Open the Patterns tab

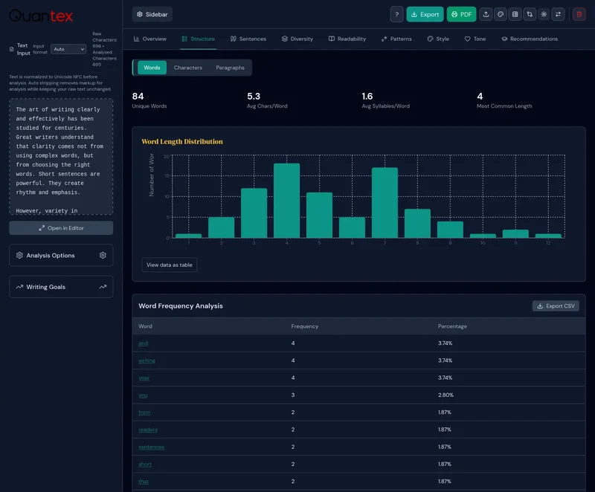point(396,39)
